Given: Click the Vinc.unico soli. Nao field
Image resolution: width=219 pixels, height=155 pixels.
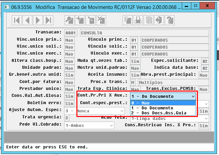Looking at the screenshot, I should [69, 47].
